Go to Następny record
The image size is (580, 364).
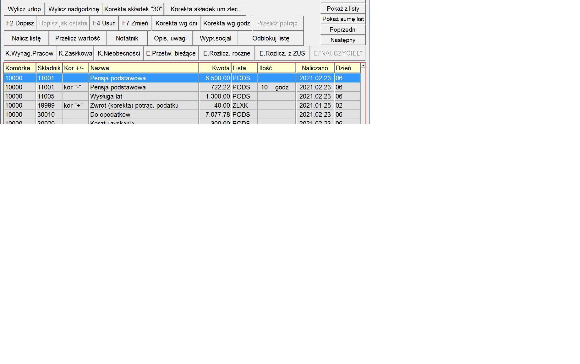(343, 40)
